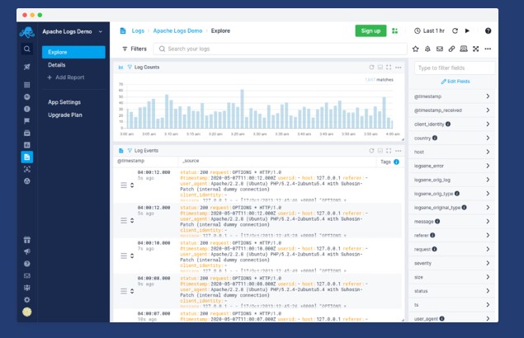Open the apps grid icon in the sidebar
524x338 pixels.
tap(27, 85)
